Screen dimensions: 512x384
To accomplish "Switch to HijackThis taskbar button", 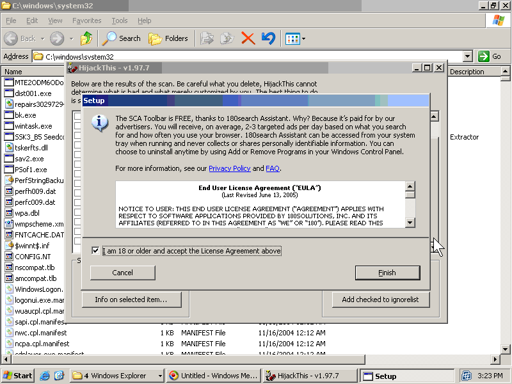I will (x=310, y=376).
